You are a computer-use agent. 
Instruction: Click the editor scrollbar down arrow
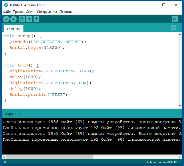point(180,105)
